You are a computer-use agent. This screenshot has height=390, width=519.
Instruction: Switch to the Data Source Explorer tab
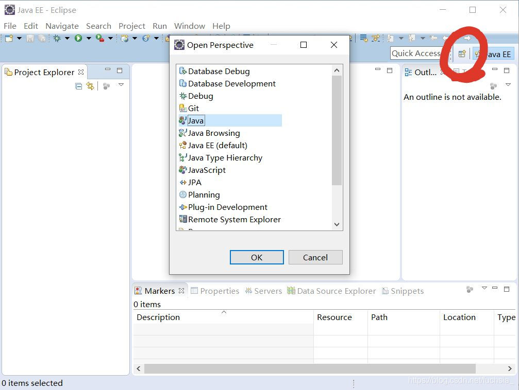point(331,291)
